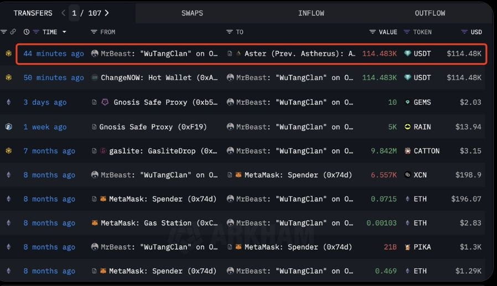Click chain icon on the 1 week ago row
497x286 pixels.
click(8, 127)
